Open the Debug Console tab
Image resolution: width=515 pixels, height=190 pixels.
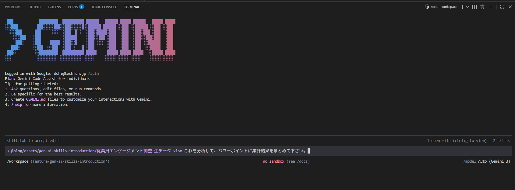(x=104, y=7)
